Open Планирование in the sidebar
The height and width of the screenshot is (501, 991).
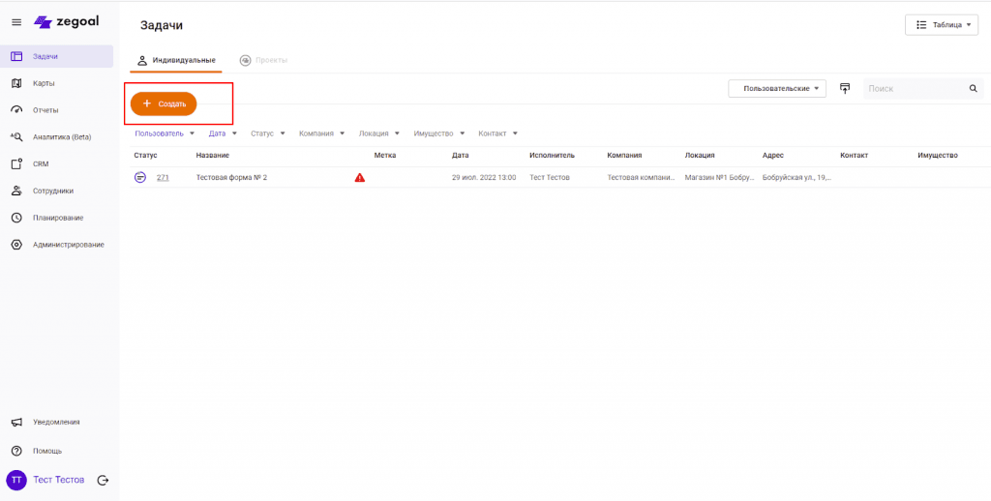tap(57, 218)
